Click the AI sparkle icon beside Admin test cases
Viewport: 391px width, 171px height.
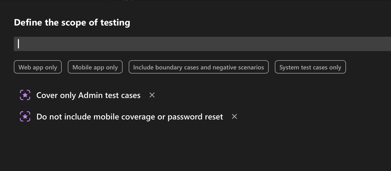pos(25,95)
